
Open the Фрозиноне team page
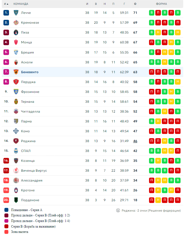point(30,92)
